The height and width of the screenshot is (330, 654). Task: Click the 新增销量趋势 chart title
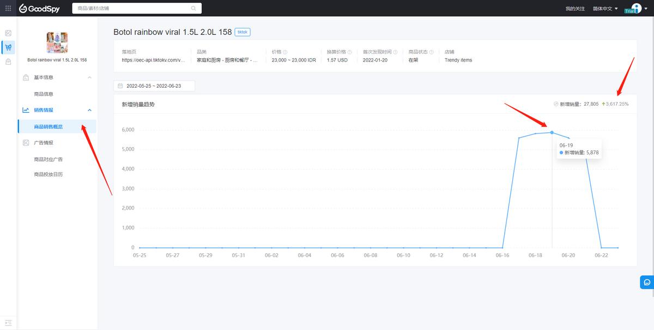pyautogui.click(x=138, y=104)
